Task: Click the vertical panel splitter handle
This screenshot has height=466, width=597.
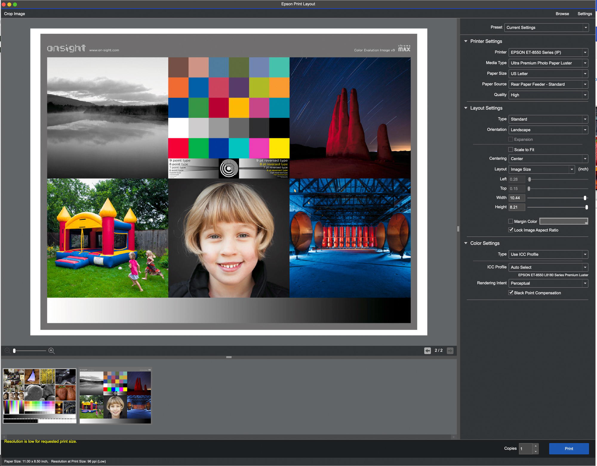Action: tap(458, 229)
